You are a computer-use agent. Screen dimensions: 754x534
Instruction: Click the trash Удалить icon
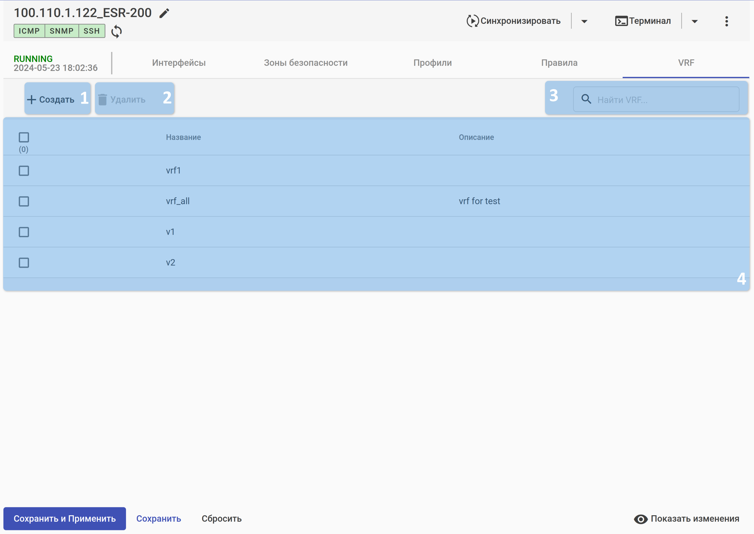pyautogui.click(x=102, y=100)
